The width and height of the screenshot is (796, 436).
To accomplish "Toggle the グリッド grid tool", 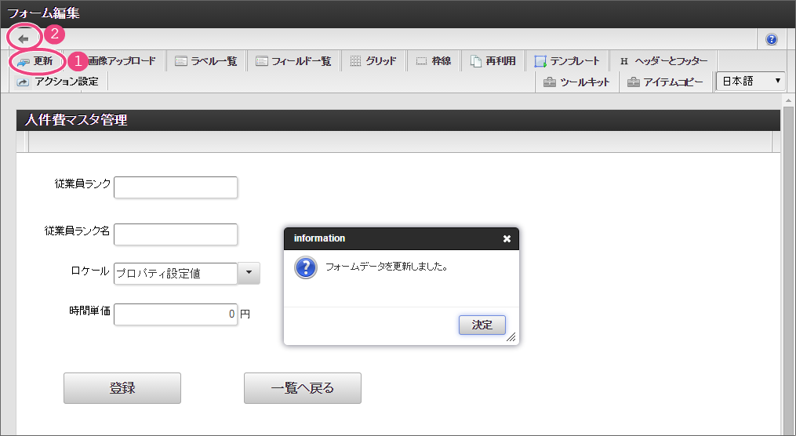I will (373, 61).
